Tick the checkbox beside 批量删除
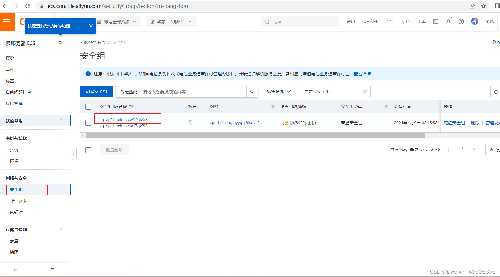The height and width of the screenshot is (277, 500). tap(88, 150)
